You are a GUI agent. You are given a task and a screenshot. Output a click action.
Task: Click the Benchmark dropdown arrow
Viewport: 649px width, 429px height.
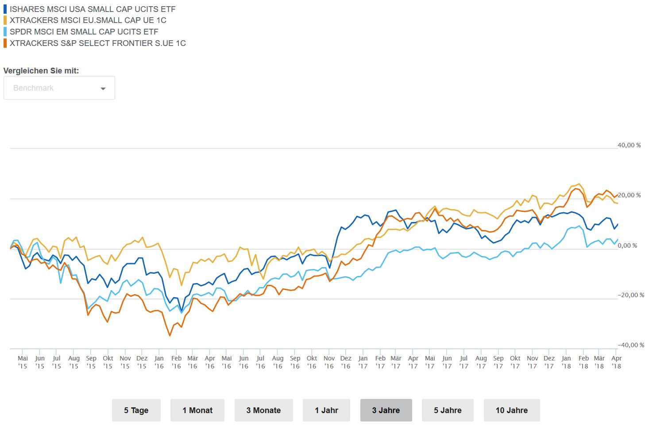pyautogui.click(x=103, y=88)
